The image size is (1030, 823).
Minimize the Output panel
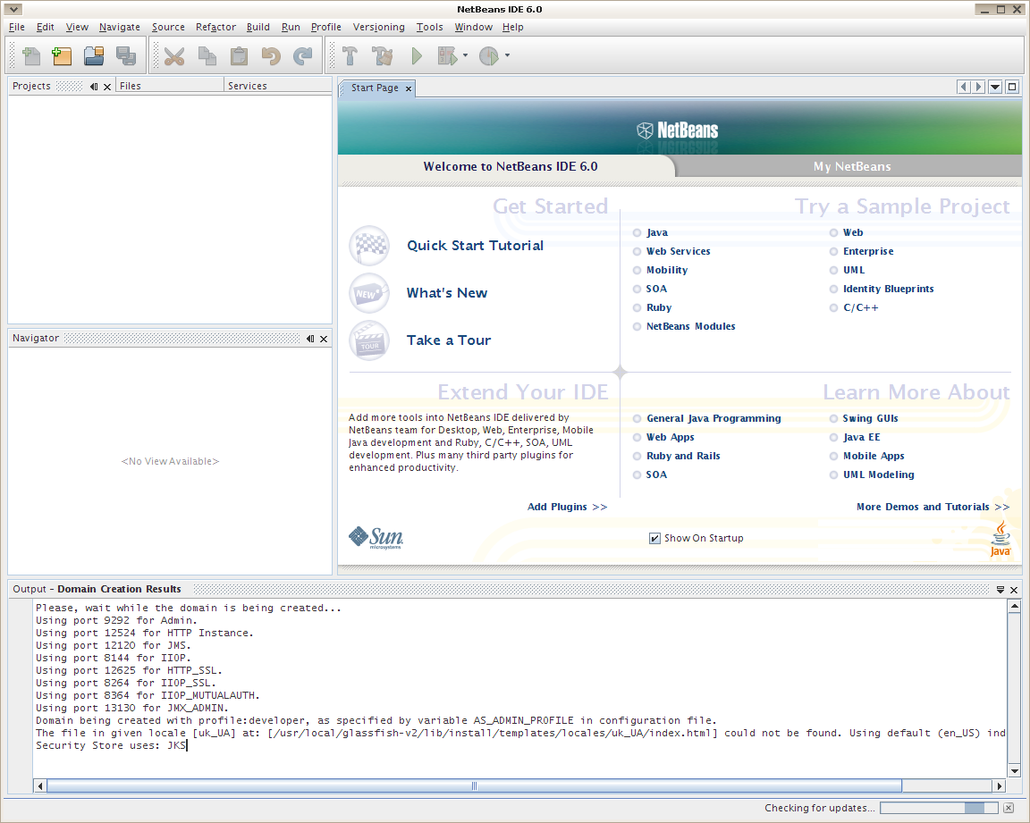[1000, 590]
